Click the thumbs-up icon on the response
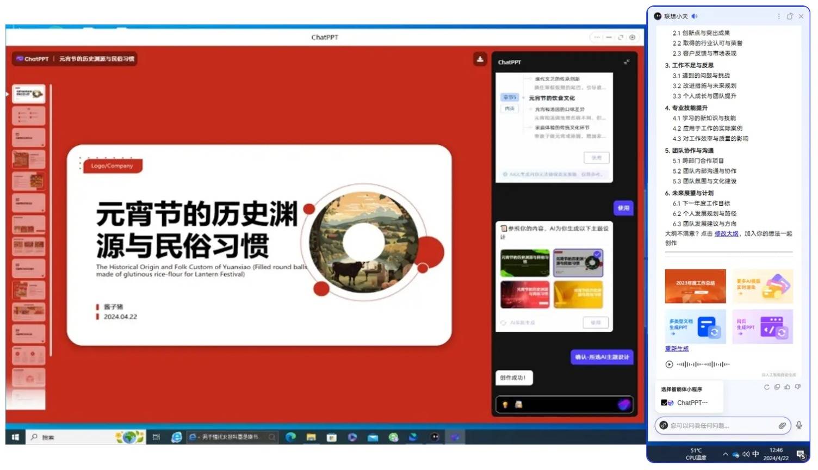 [787, 387]
